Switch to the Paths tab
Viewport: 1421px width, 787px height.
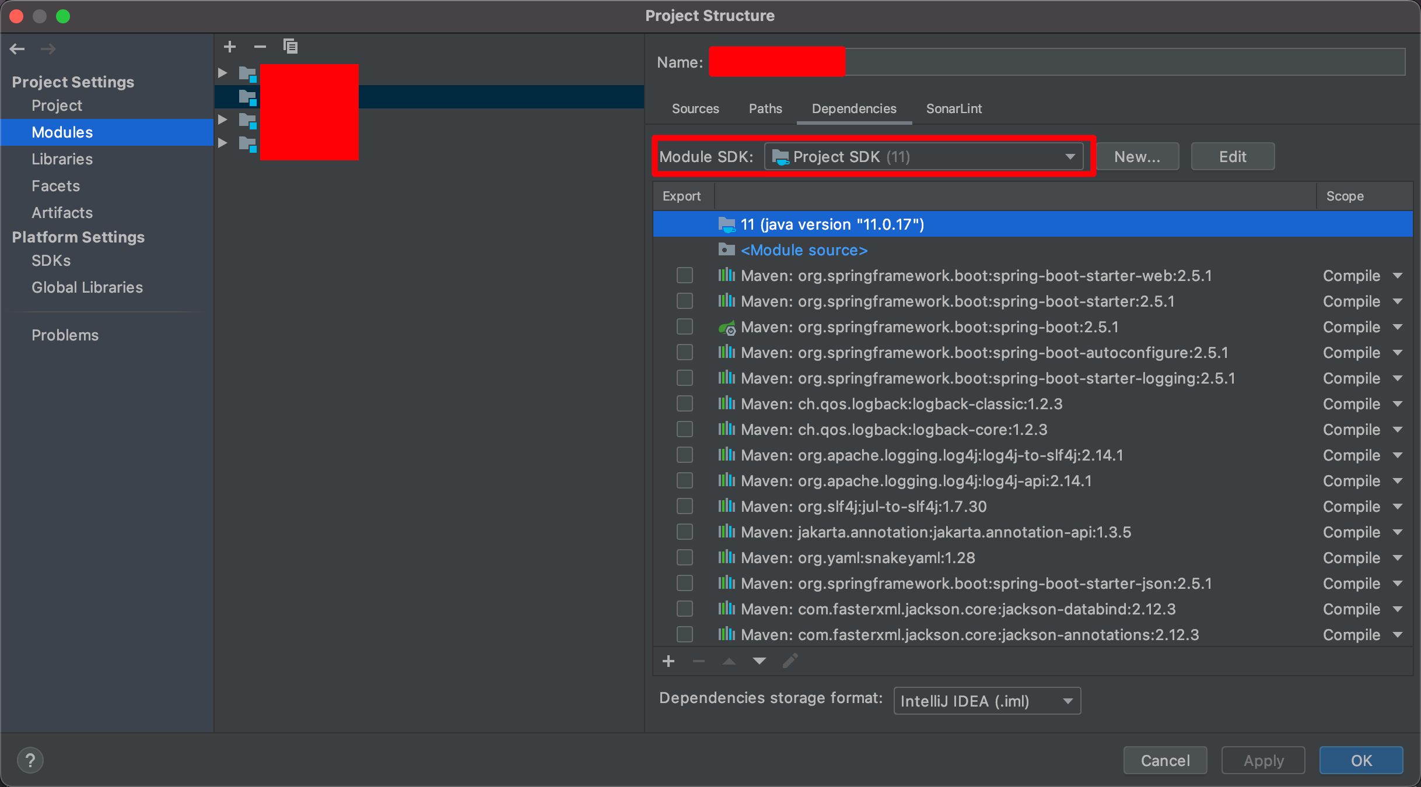765,108
